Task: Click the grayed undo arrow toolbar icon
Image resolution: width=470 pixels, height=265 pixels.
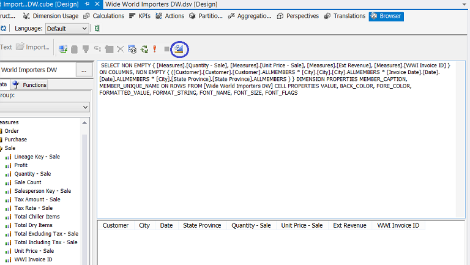Action: 97,49
